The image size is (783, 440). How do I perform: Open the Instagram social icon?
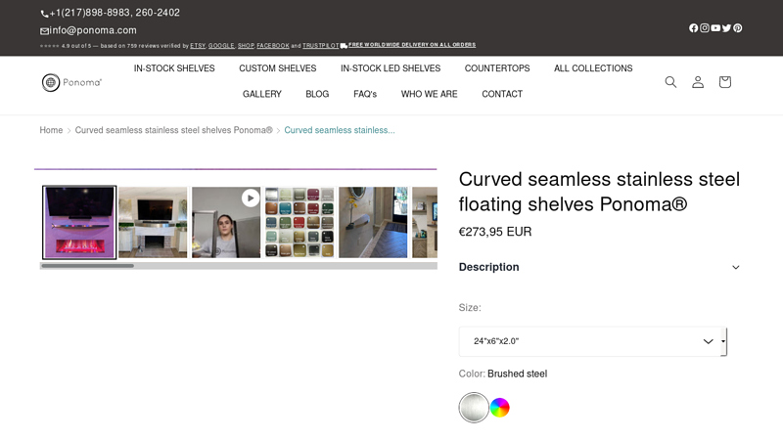click(704, 28)
